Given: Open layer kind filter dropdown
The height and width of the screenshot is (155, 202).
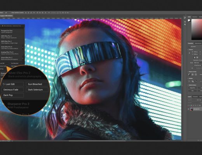Looking at the screenshot, I should point(192,100).
